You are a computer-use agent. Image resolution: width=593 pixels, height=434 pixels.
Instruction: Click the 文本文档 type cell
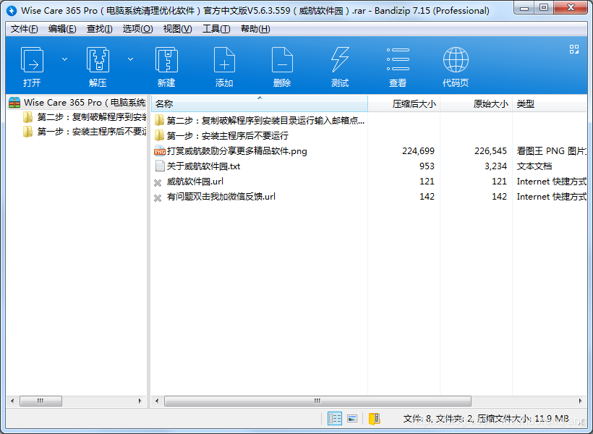[x=534, y=166]
